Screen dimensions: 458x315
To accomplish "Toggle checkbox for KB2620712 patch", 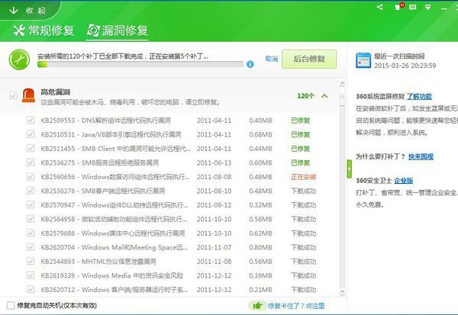I will pos(31,289).
